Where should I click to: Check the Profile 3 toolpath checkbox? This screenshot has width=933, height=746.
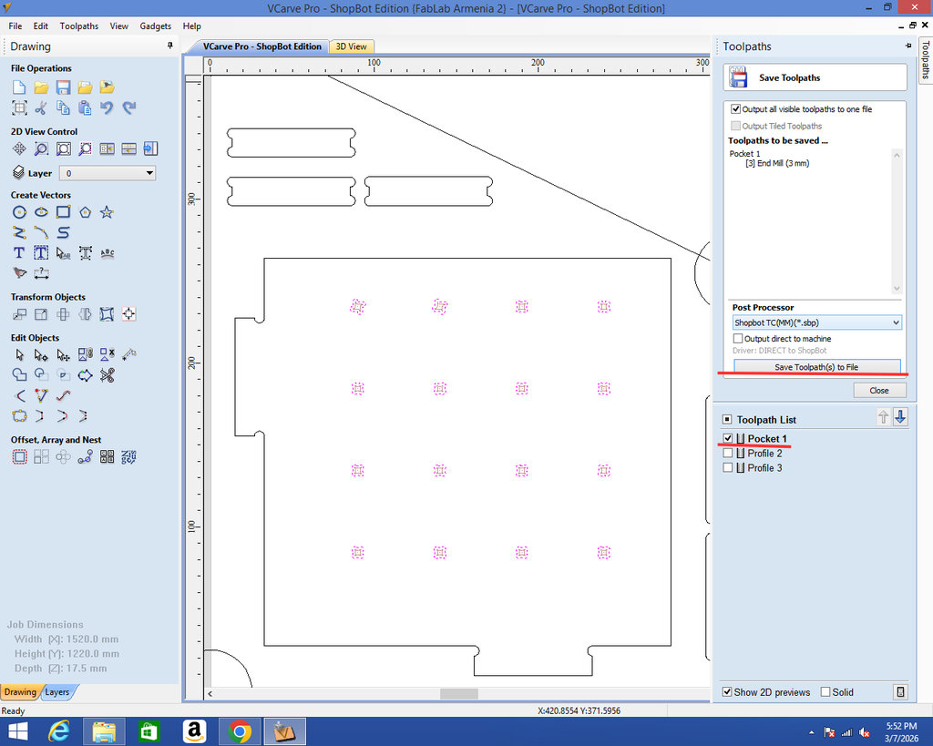pos(728,468)
